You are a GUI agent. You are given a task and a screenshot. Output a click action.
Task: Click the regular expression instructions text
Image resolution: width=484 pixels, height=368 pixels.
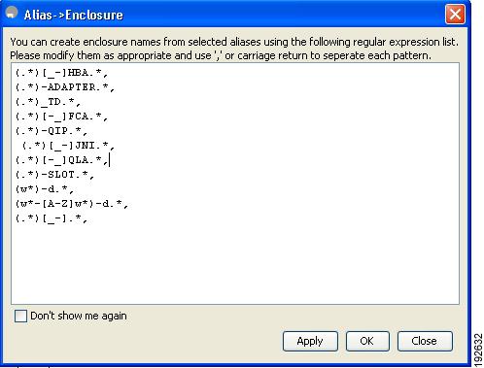(234, 49)
